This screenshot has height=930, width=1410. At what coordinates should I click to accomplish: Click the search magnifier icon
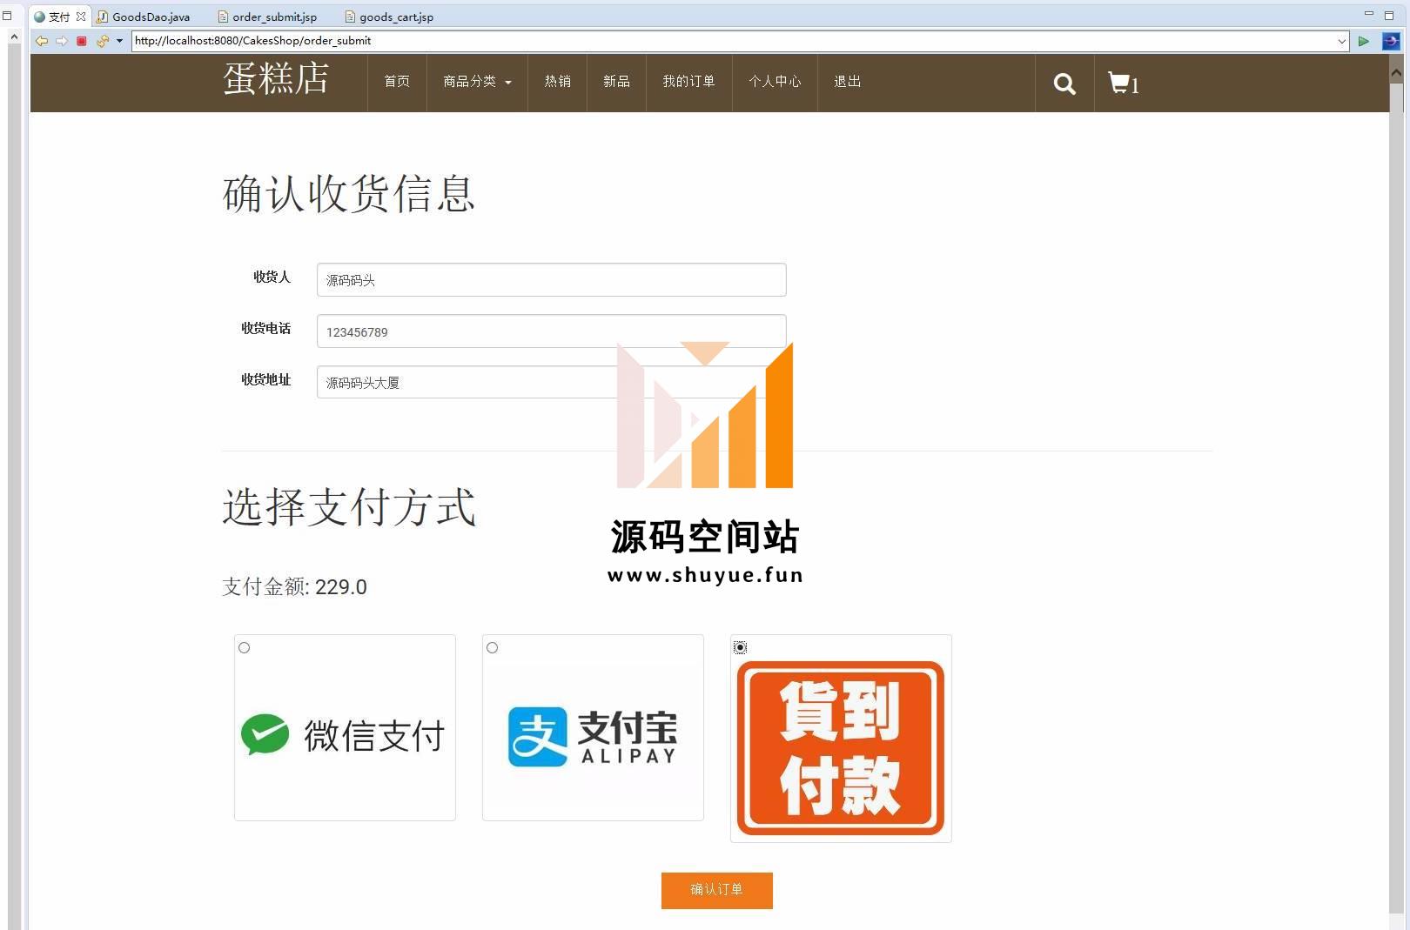pos(1064,84)
